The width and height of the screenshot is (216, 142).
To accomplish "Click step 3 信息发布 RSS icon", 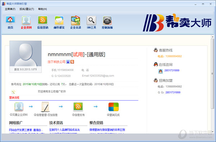I will (x=78, y=107).
